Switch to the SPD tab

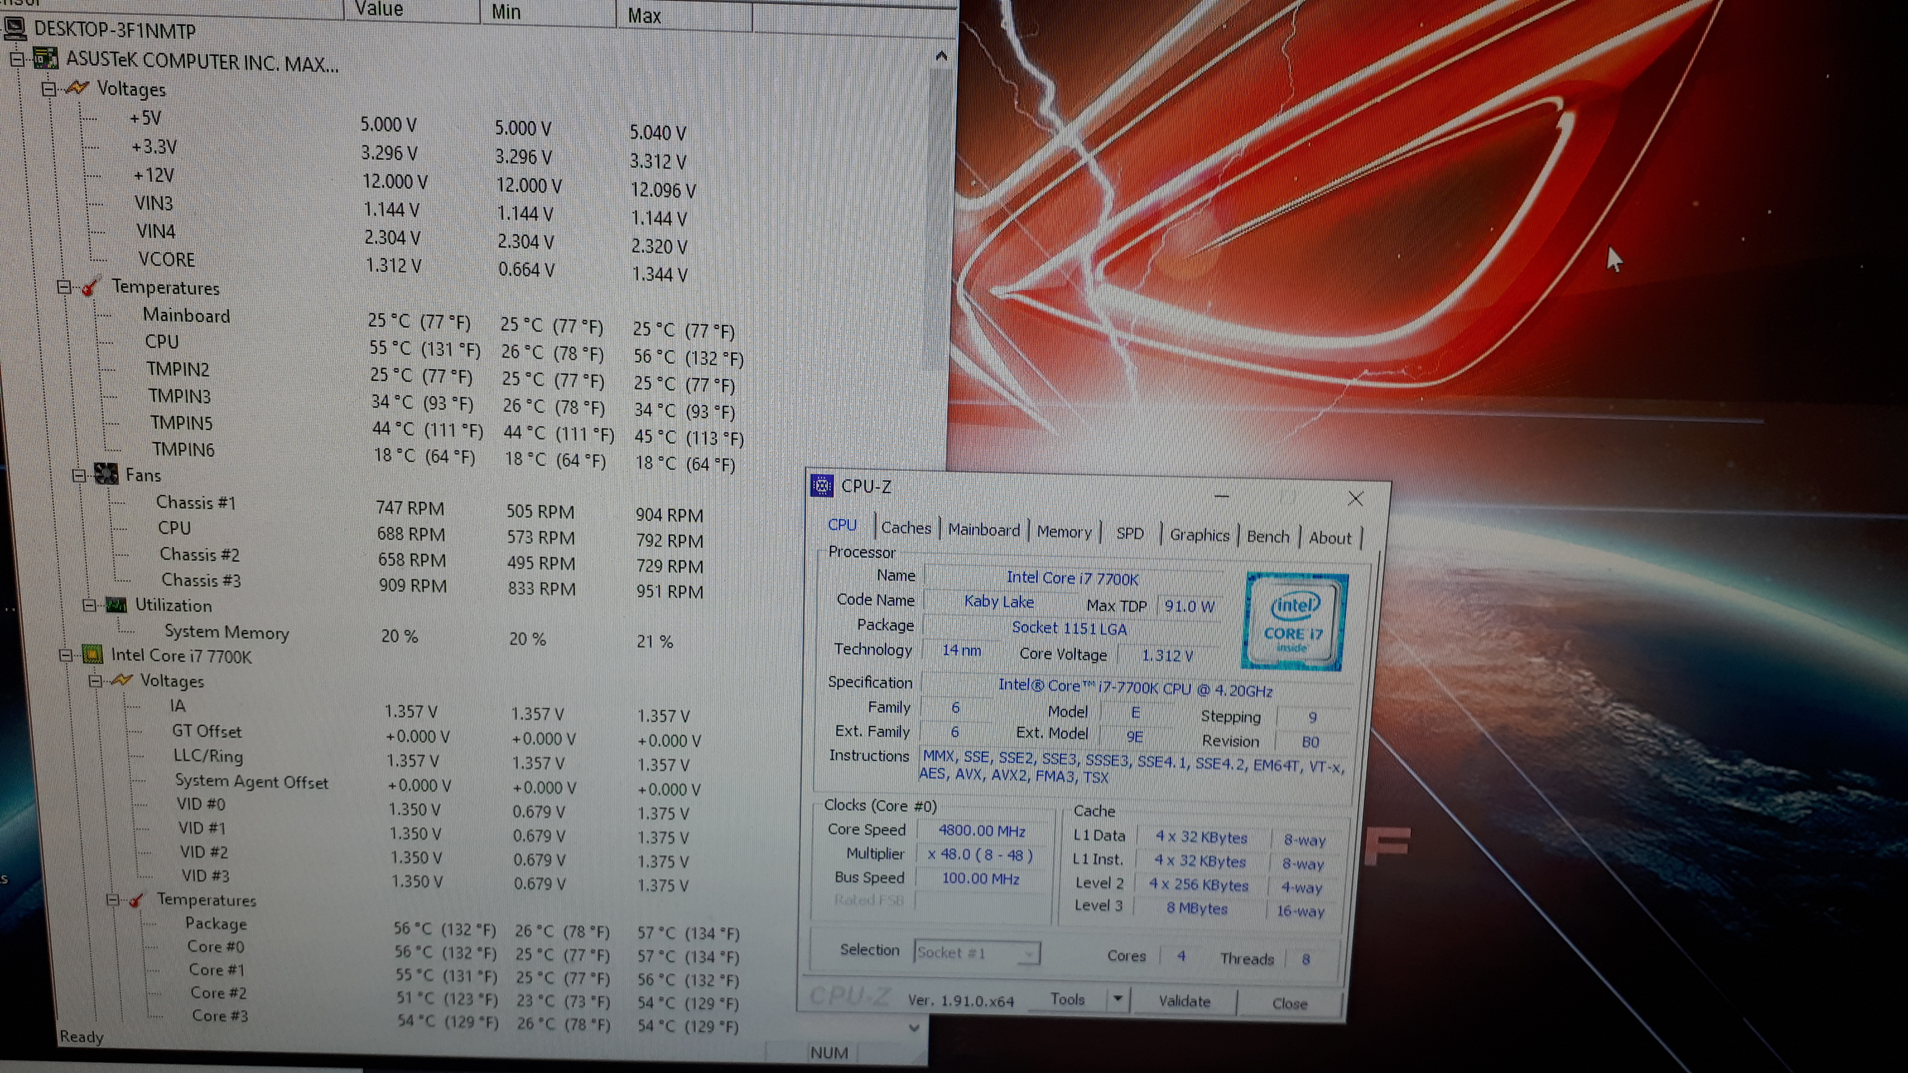click(x=1130, y=534)
